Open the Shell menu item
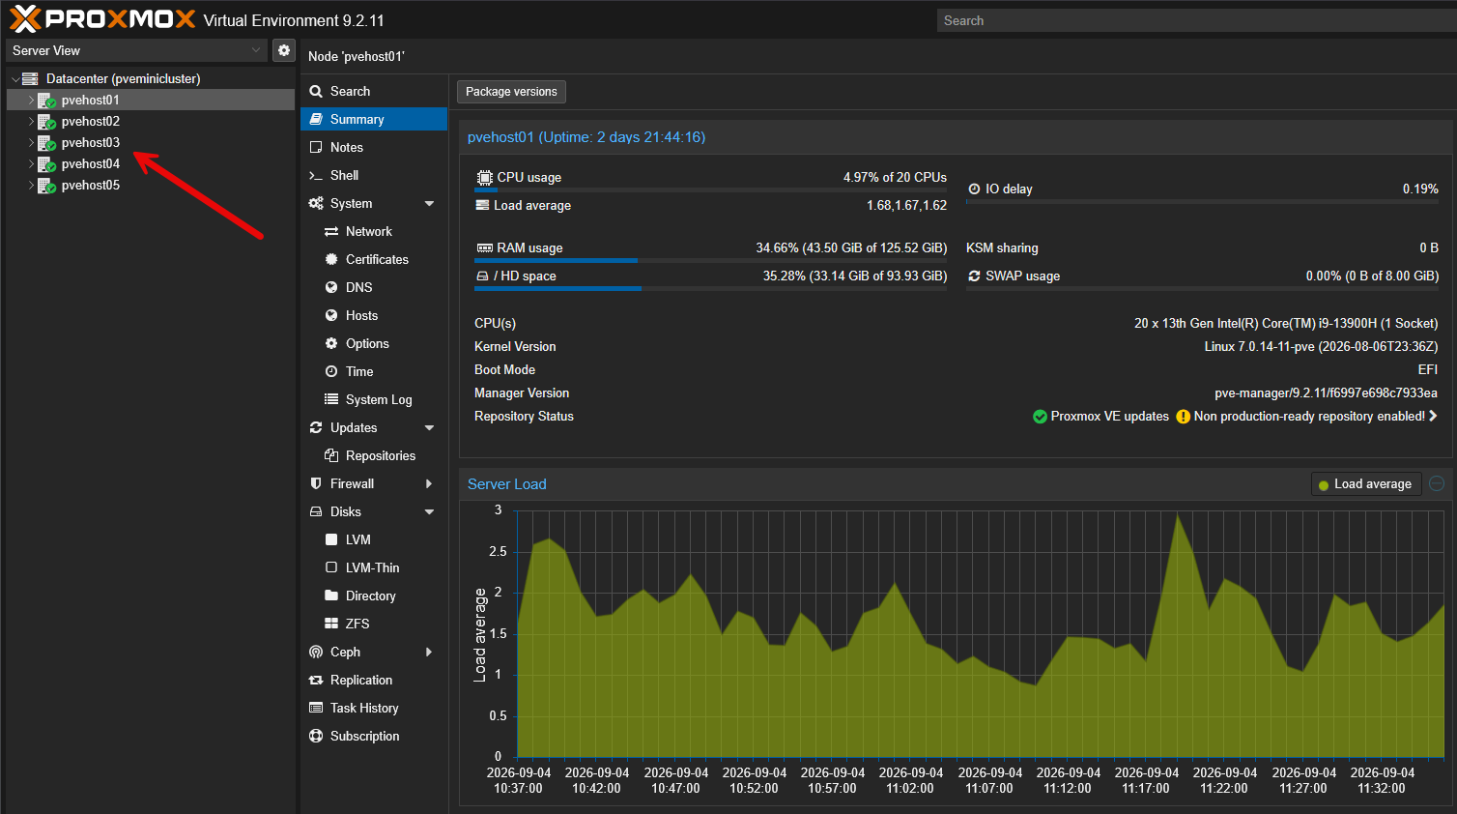1457x814 pixels. 374,175
